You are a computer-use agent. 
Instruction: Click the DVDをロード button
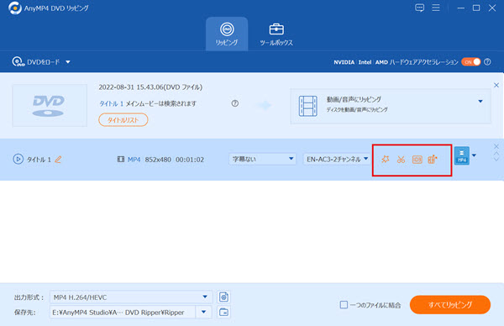tap(36, 61)
